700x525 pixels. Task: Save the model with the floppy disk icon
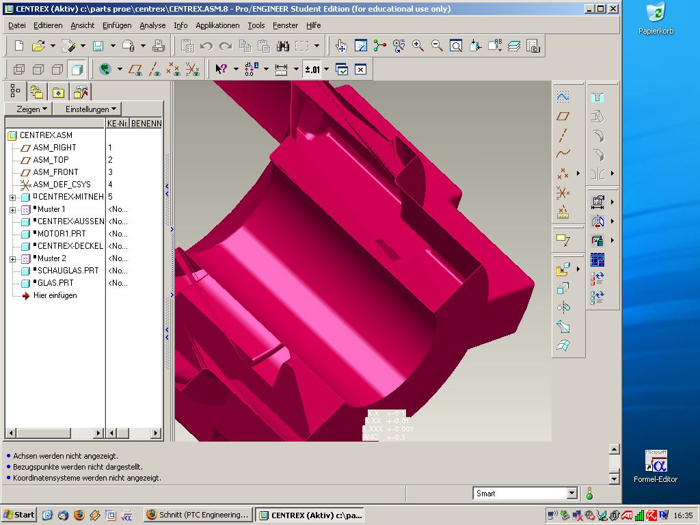click(x=98, y=46)
